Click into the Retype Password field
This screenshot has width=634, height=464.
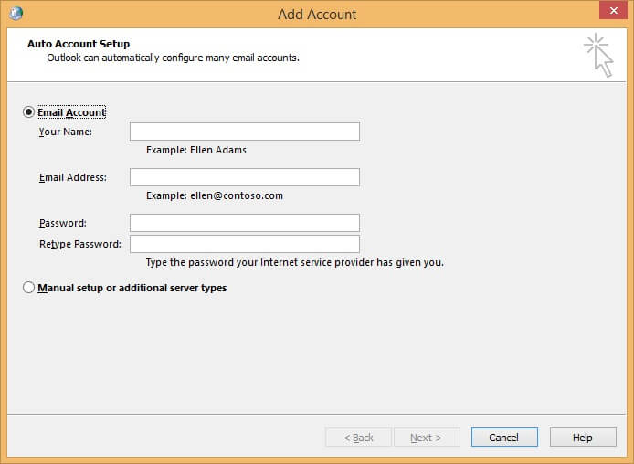click(x=244, y=244)
